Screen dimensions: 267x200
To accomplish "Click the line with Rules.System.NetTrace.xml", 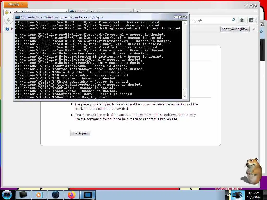I will (x=90, y=35).
